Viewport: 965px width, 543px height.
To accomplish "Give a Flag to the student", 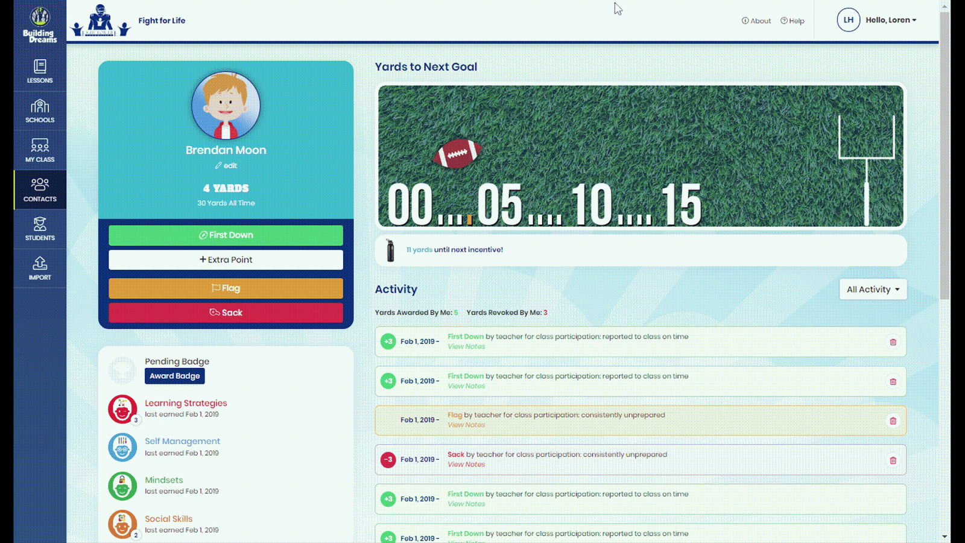I will pyautogui.click(x=226, y=288).
